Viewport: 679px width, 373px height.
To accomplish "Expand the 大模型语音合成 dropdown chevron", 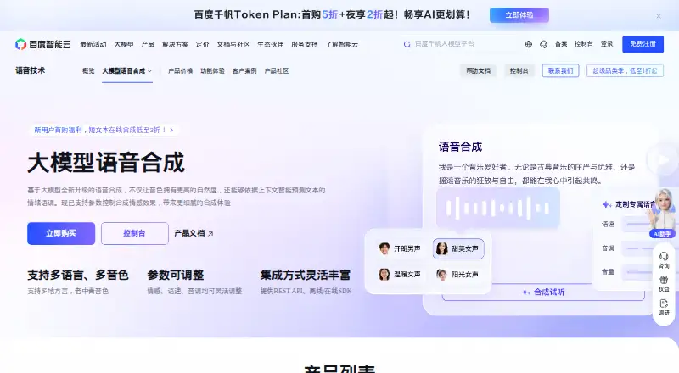I will tap(150, 71).
